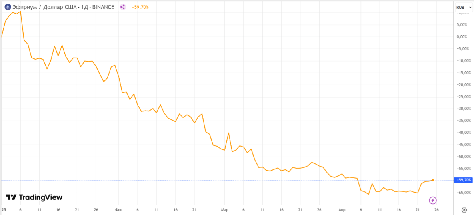This screenshot has width=474, height=215.
Task: Click the −25,00% axis label
Action: pyautogui.click(x=464, y=97)
